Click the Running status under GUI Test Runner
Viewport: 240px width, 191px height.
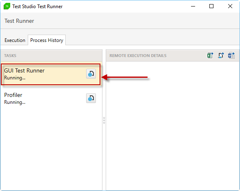[x=15, y=78]
